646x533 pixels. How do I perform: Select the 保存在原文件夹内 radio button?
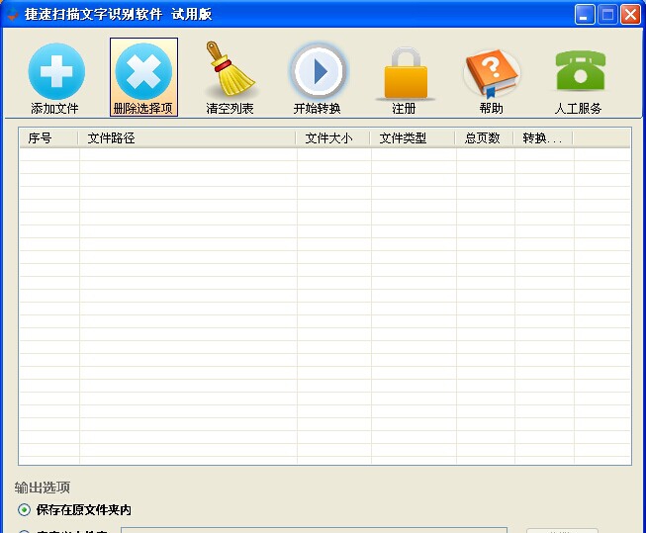click(25, 510)
